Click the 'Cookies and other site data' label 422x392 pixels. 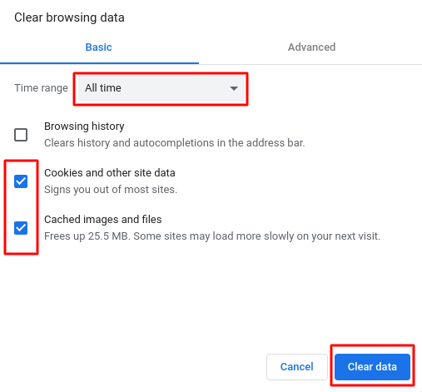pyautogui.click(x=110, y=173)
